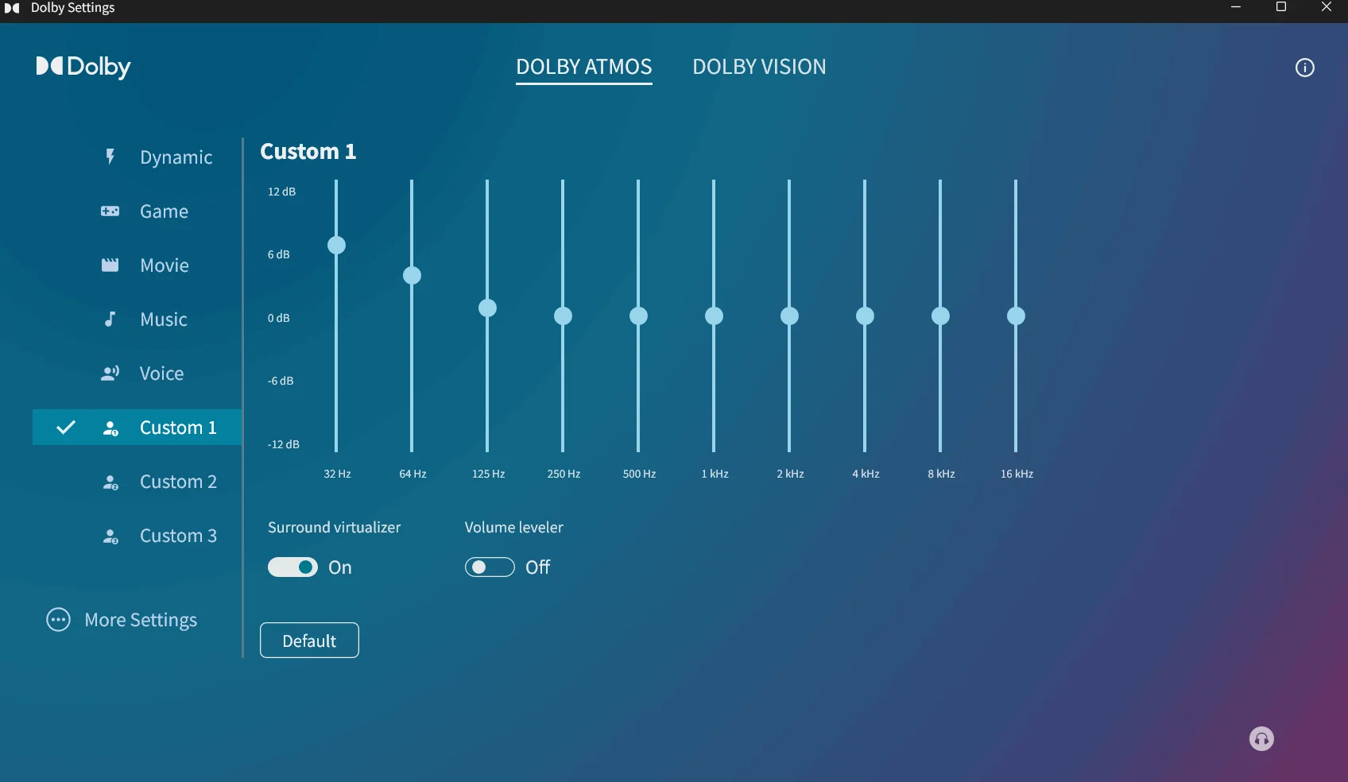Select the Dynamic sound profile
The height and width of the screenshot is (782, 1348).
point(138,157)
